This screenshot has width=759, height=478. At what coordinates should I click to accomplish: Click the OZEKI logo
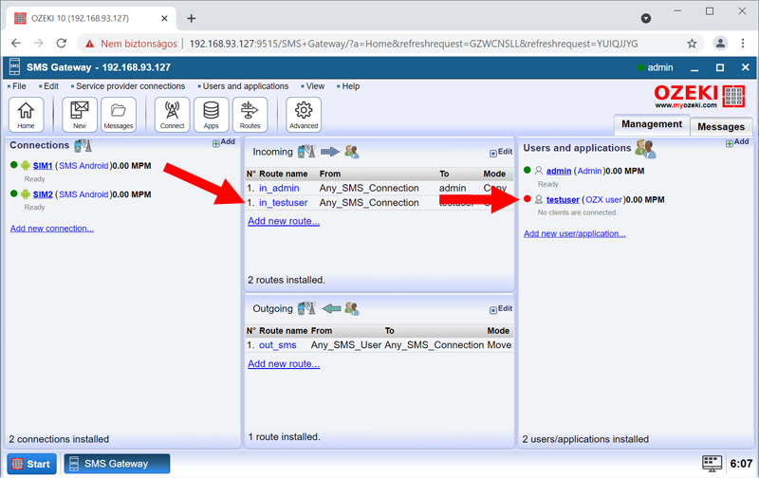699,97
